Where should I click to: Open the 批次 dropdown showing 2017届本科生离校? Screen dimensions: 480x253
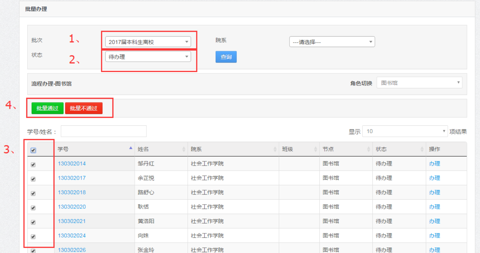point(148,42)
